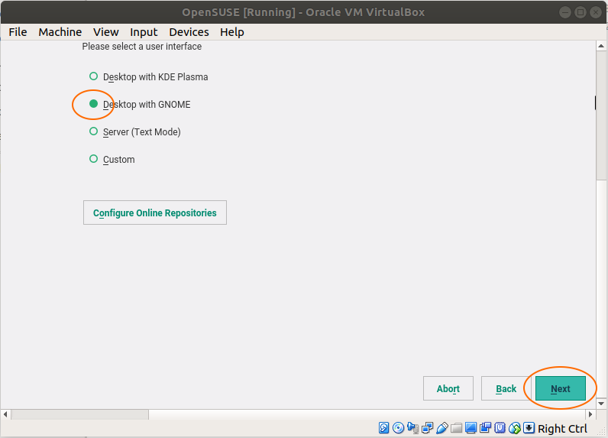608x438 pixels.
Task: Click the hard disk activity icon
Action: click(x=384, y=428)
